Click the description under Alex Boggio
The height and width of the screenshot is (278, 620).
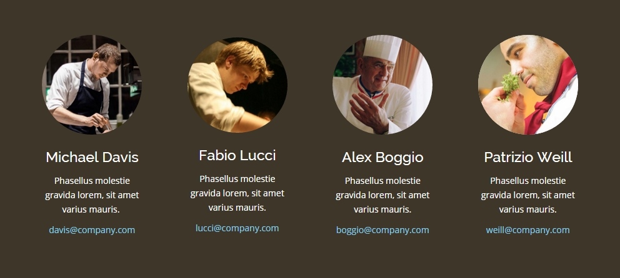click(382, 195)
